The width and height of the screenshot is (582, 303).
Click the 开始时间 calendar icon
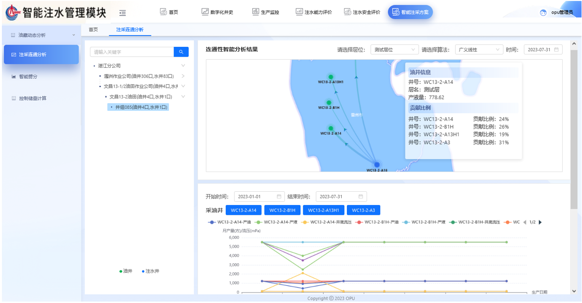click(279, 197)
